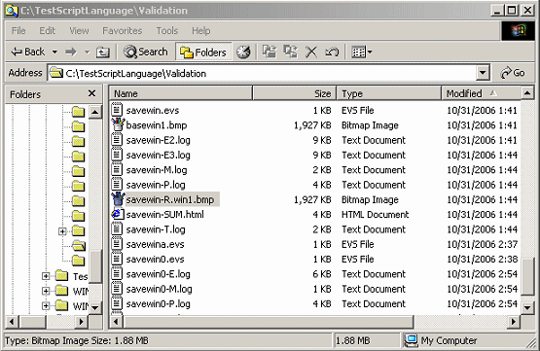
Task: Select basewin1.bmp bitmap icon
Action: (118, 124)
